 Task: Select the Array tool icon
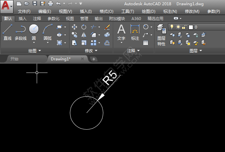[x=93, y=43]
